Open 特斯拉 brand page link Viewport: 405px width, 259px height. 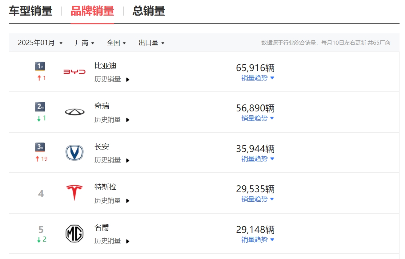(x=105, y=187)
